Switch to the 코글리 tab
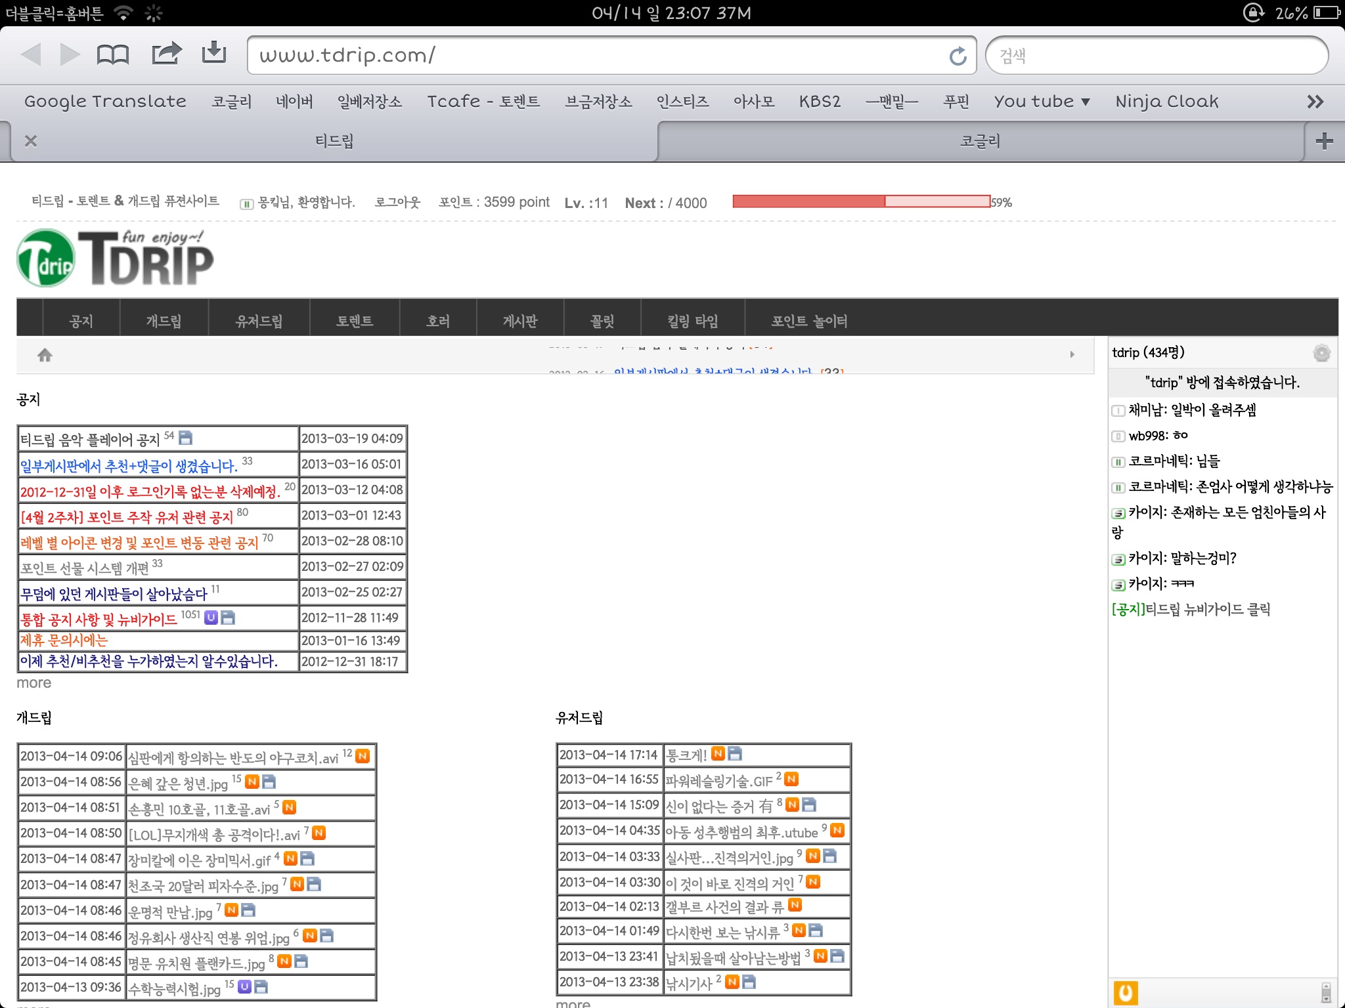This screenshot has width=1345, height=1008. pyautogui.click(x=980, y=141)
